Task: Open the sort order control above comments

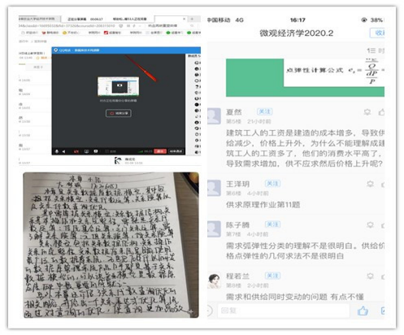Action: pos(376,50)
